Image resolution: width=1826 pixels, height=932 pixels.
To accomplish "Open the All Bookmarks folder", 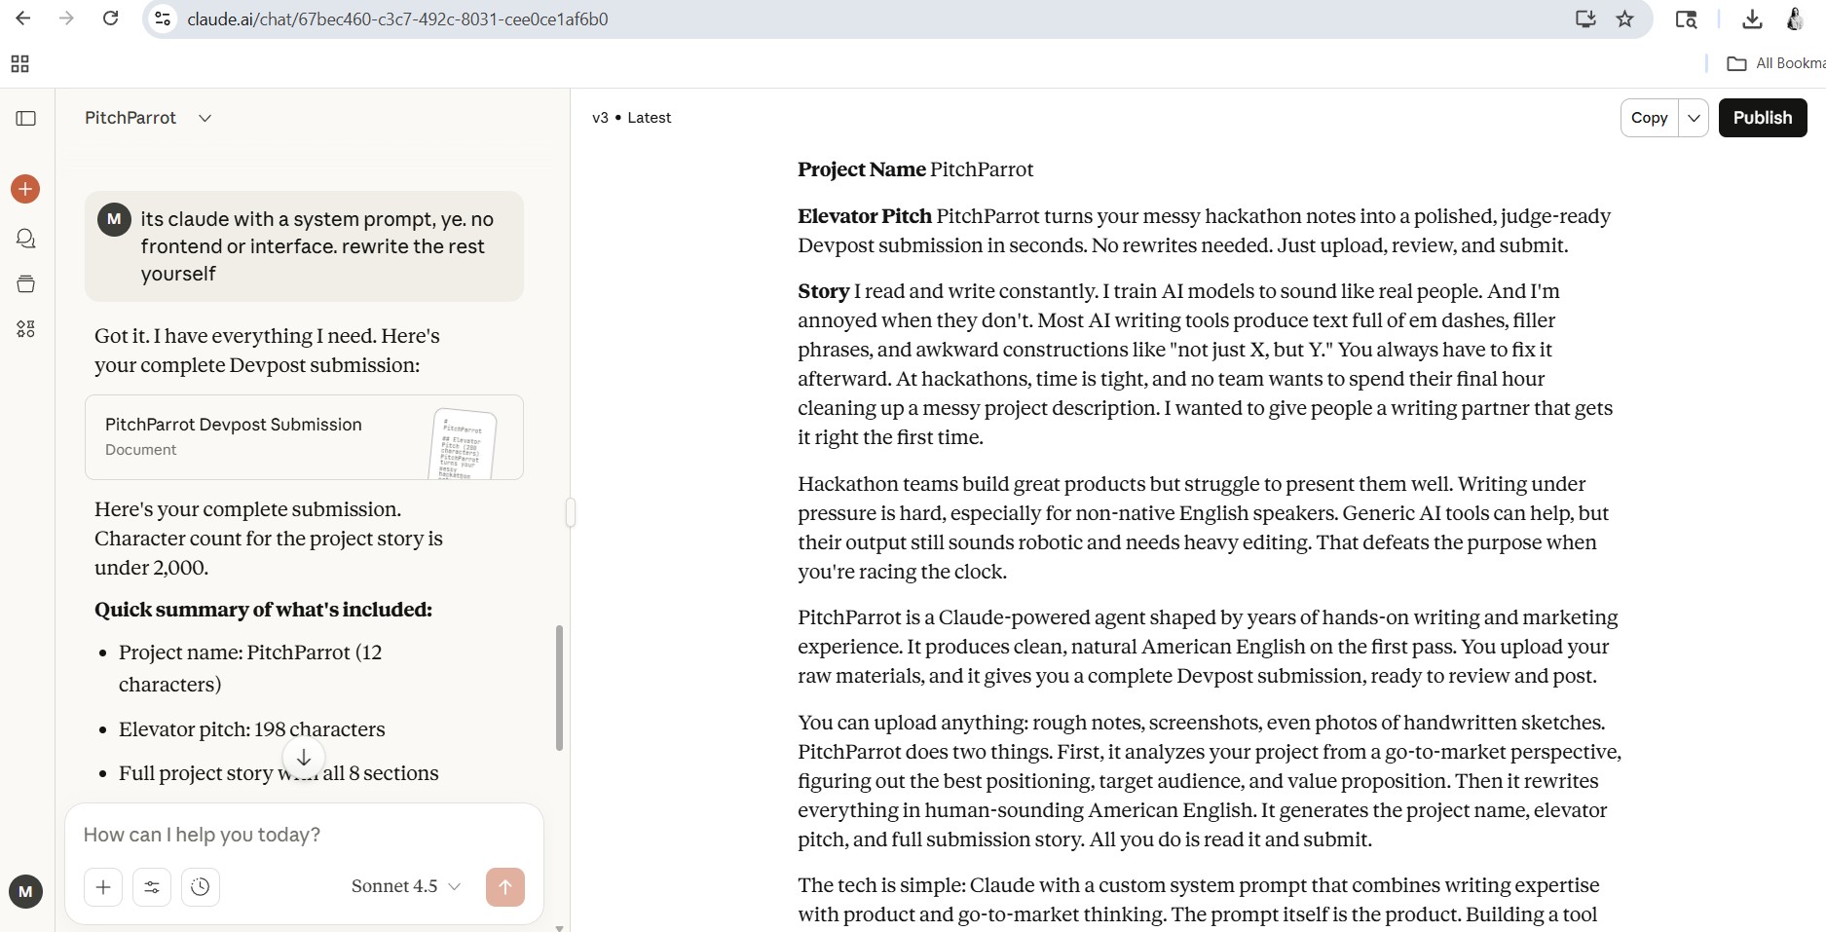I will (1775, 63).
